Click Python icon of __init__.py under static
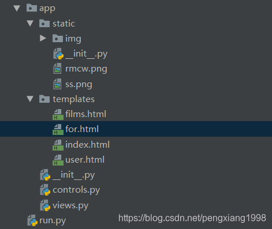This screenshot has height=229, width=272. point(58,54)
